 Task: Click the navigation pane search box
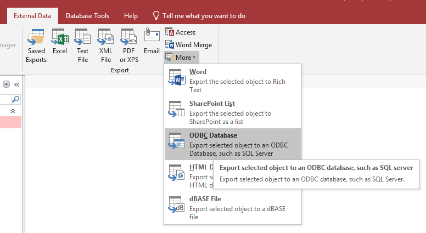5,99
